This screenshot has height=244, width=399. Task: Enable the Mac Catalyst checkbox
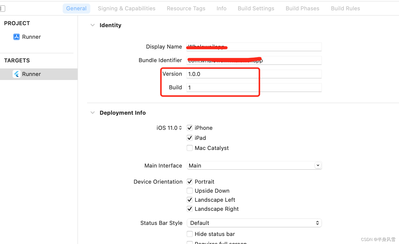[x=190, y=148]
